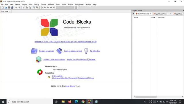Open the Help menu
Viewport: 184px width, 104px height.
click(x=95, y=5)
